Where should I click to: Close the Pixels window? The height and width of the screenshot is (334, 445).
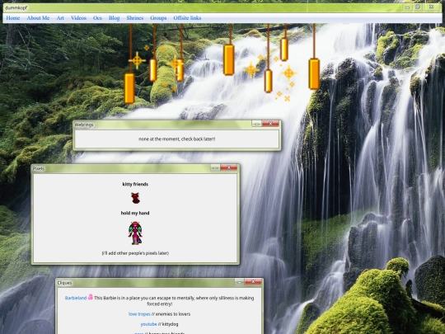click(x=229, y=167)
